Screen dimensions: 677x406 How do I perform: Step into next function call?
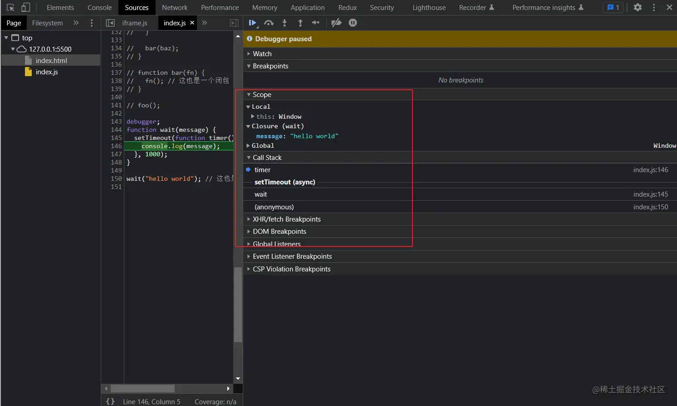[285, 23]
